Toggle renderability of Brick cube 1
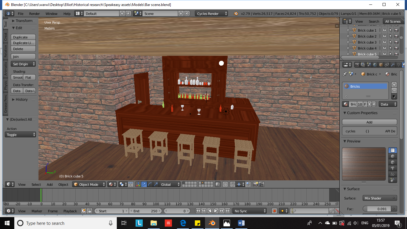 [397, 30]
